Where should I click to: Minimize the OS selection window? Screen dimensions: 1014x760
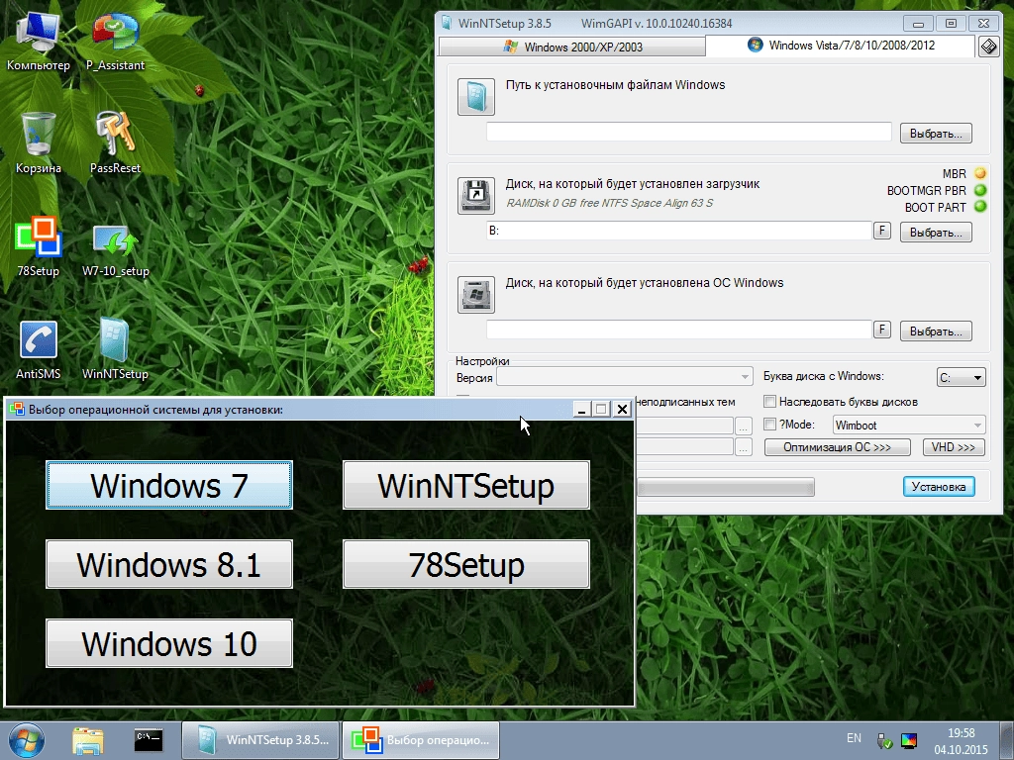[x=581, y=409]
